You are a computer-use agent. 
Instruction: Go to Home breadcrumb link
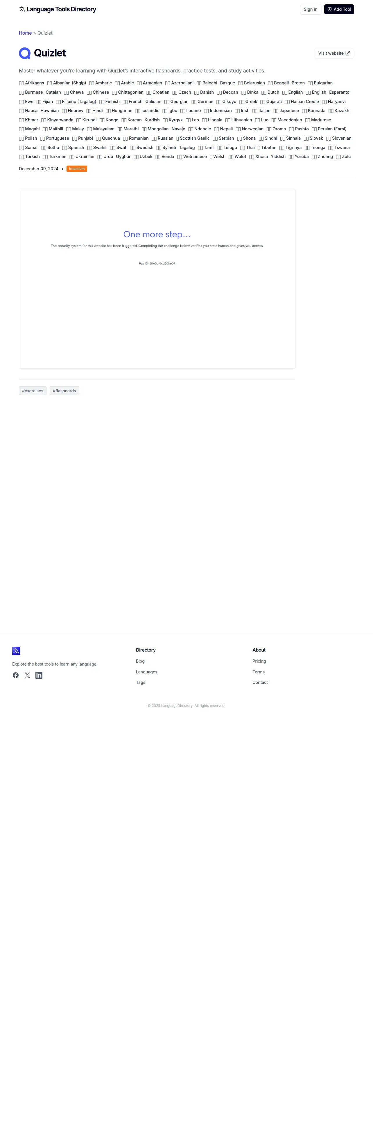coord(25,33)
